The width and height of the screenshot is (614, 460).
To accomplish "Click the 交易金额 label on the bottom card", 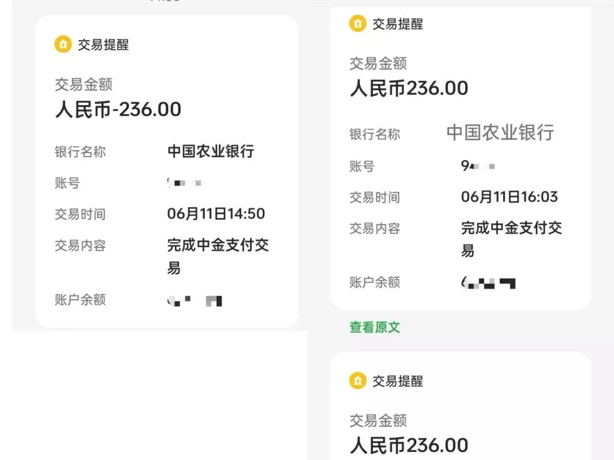I will click(x=377, y=420).
